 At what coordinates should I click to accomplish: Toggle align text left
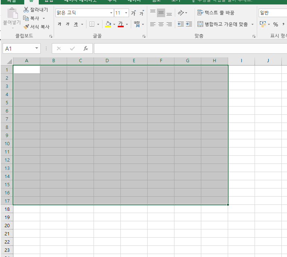click(x=153, y=24)
